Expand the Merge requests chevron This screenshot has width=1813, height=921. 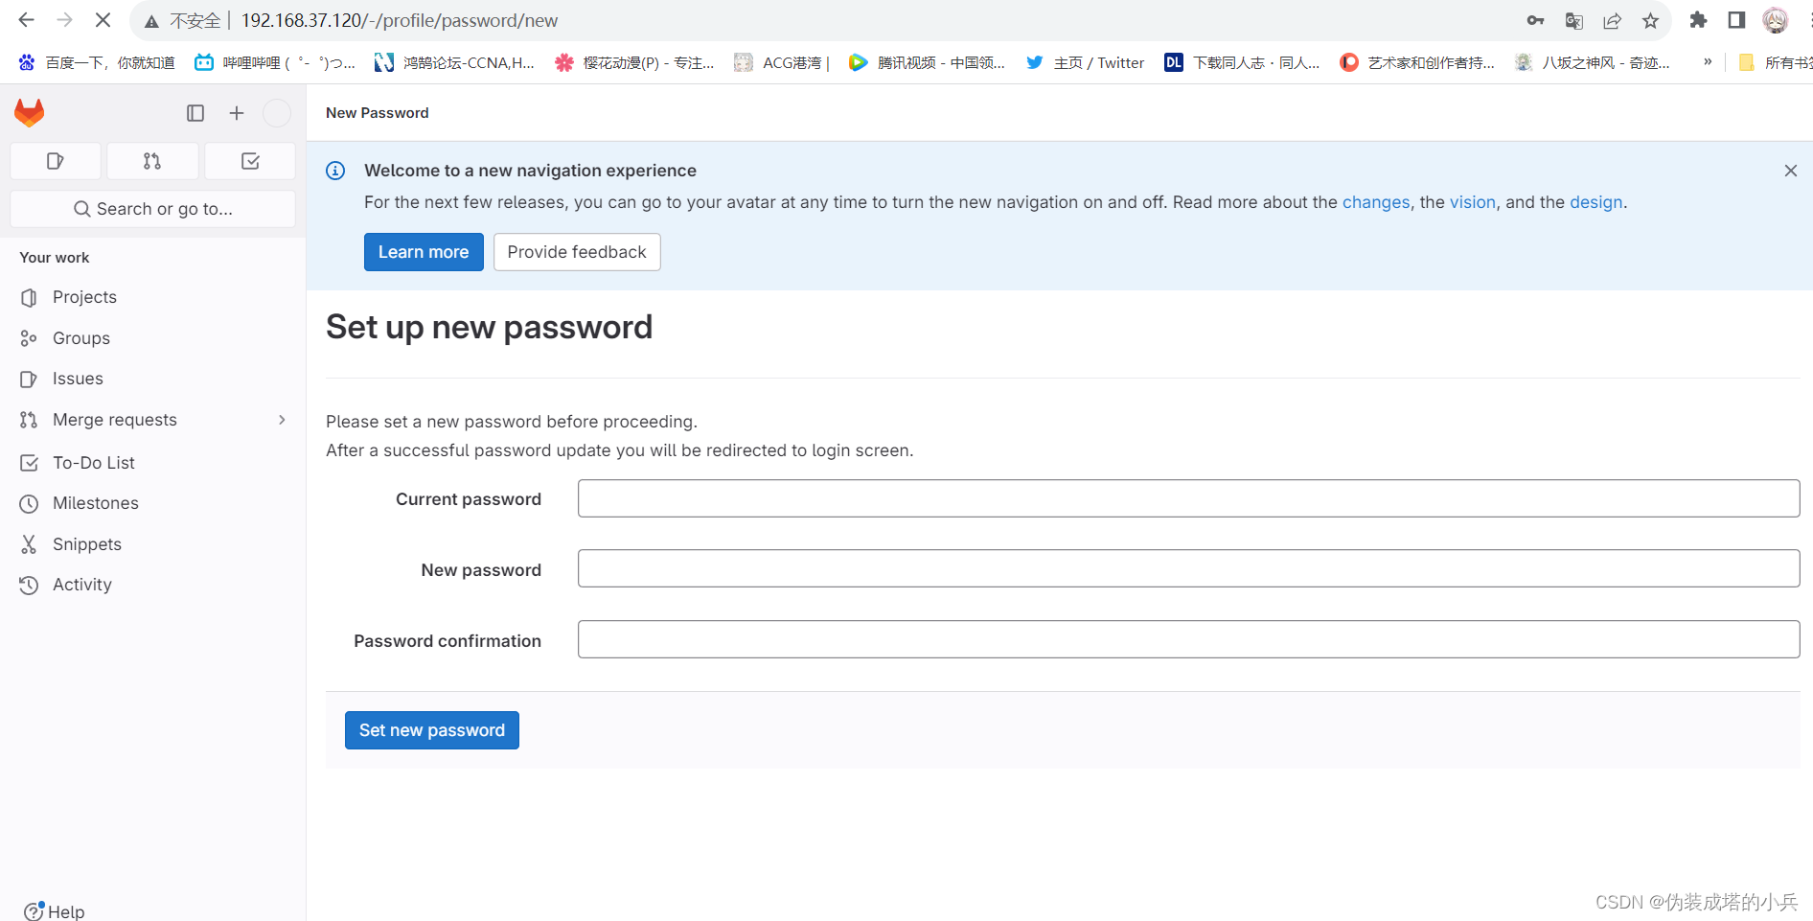pos(282,420)
